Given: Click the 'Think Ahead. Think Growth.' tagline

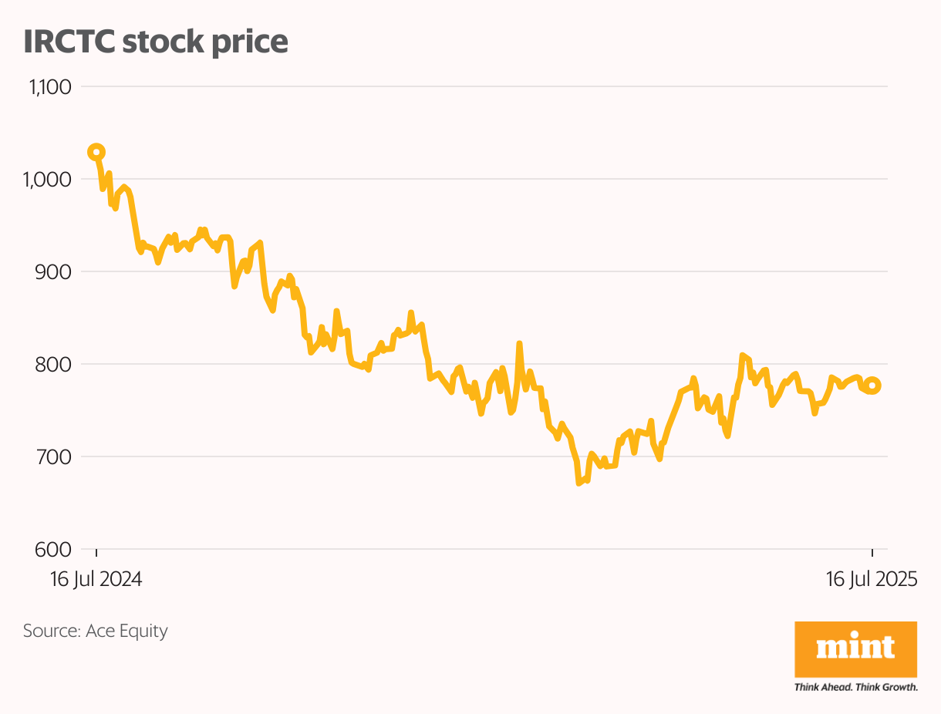Looking at the screenshot, I should point(855,687).
